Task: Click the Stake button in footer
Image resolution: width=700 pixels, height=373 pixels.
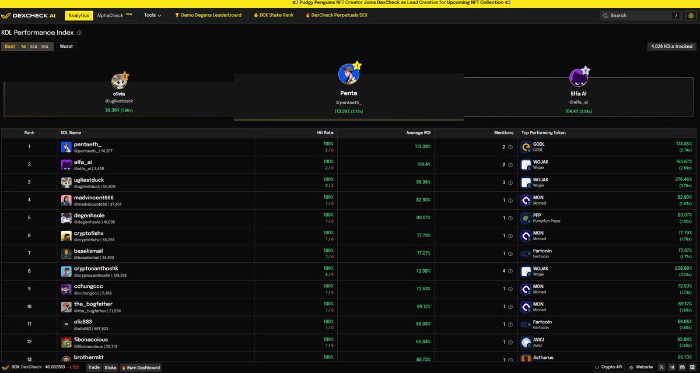Action: [110, 367]
